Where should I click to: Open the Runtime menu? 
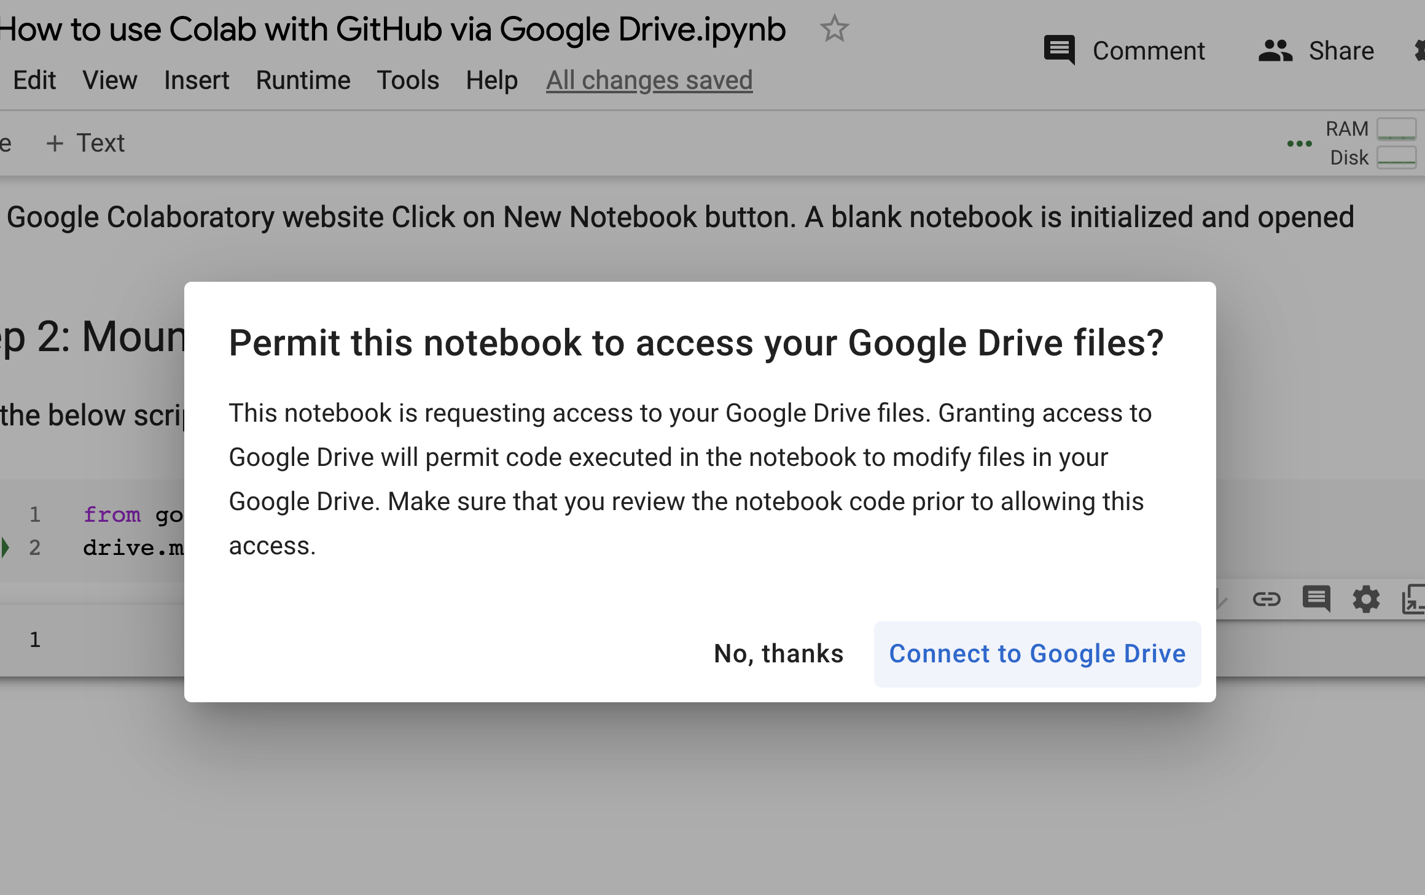303,80
